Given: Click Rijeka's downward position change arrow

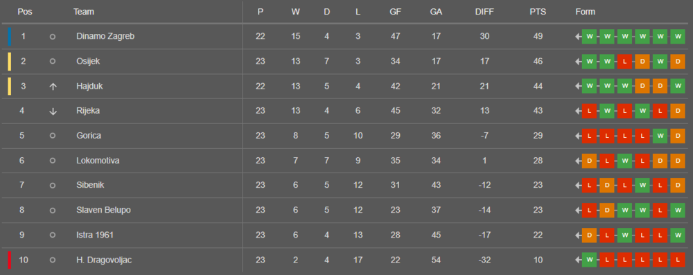Looking at the screenshot, I should pos(53,112).
